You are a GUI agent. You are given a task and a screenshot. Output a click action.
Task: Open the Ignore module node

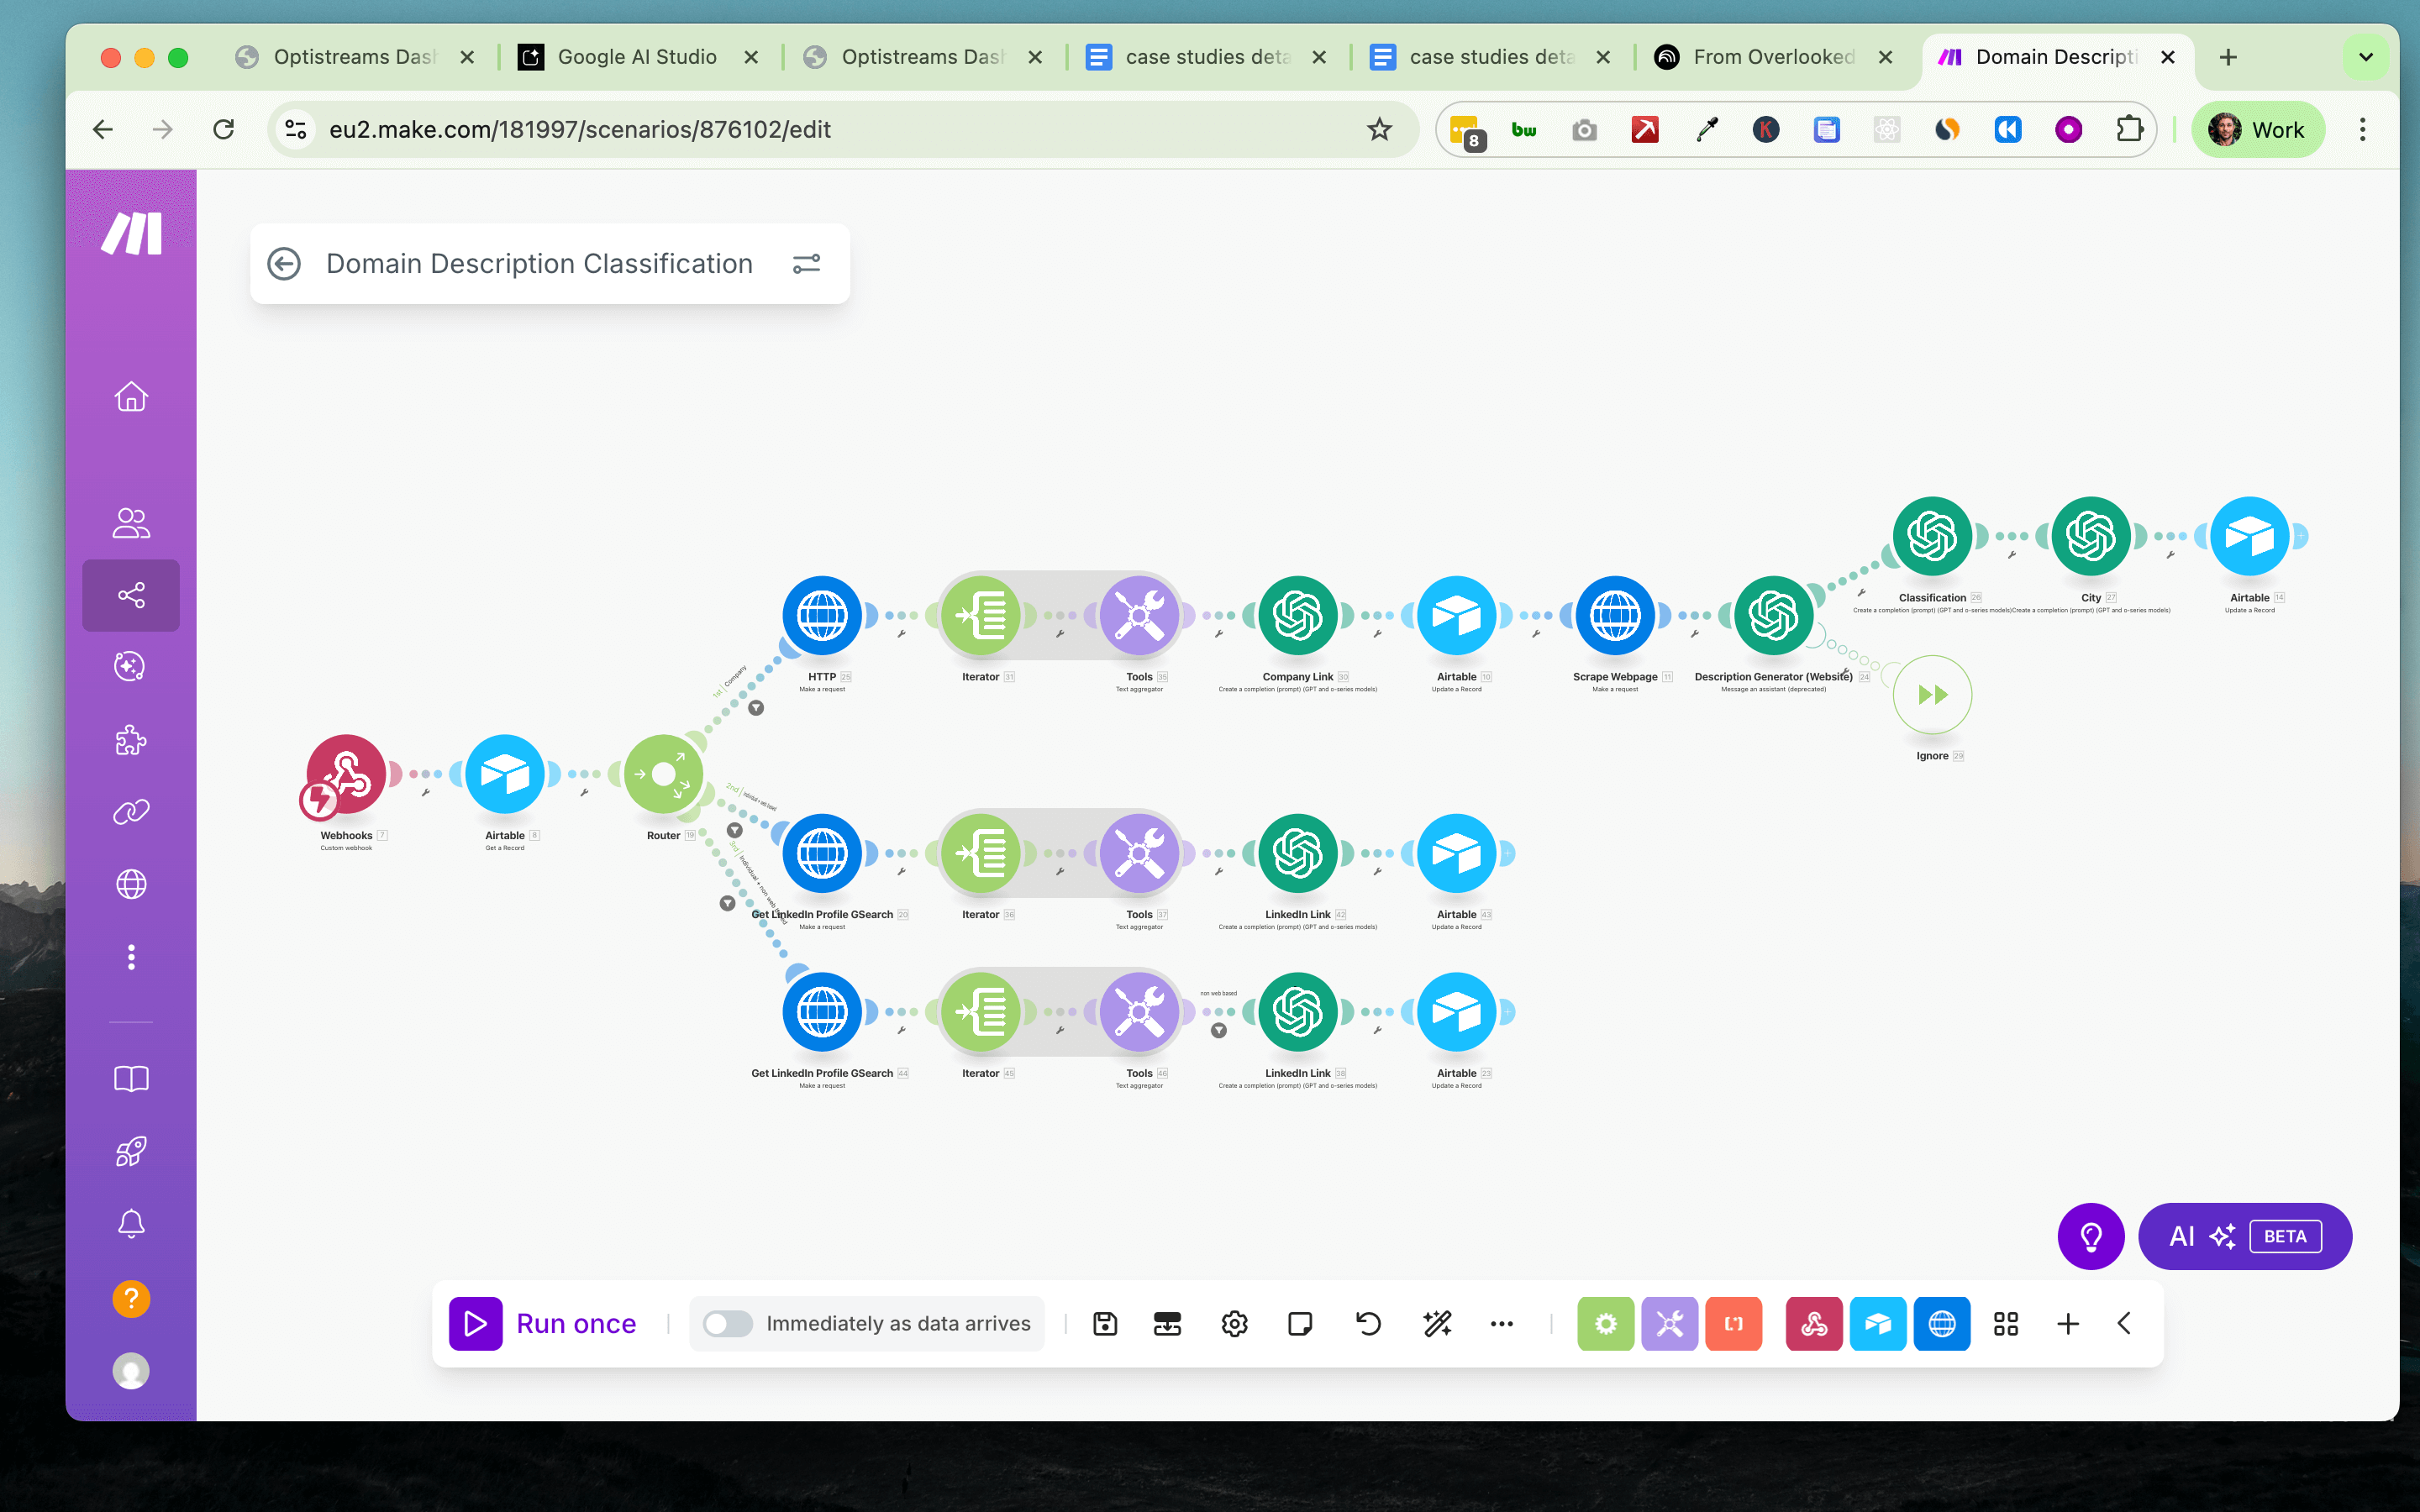pyautogui.click(x=1931, y=694)
